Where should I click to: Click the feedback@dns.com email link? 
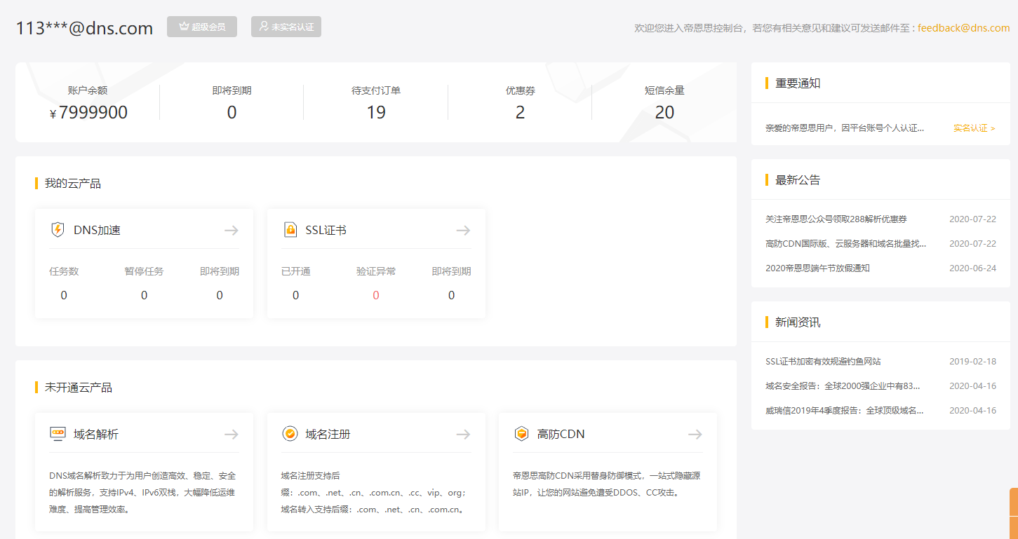click(x=963, y=28)
